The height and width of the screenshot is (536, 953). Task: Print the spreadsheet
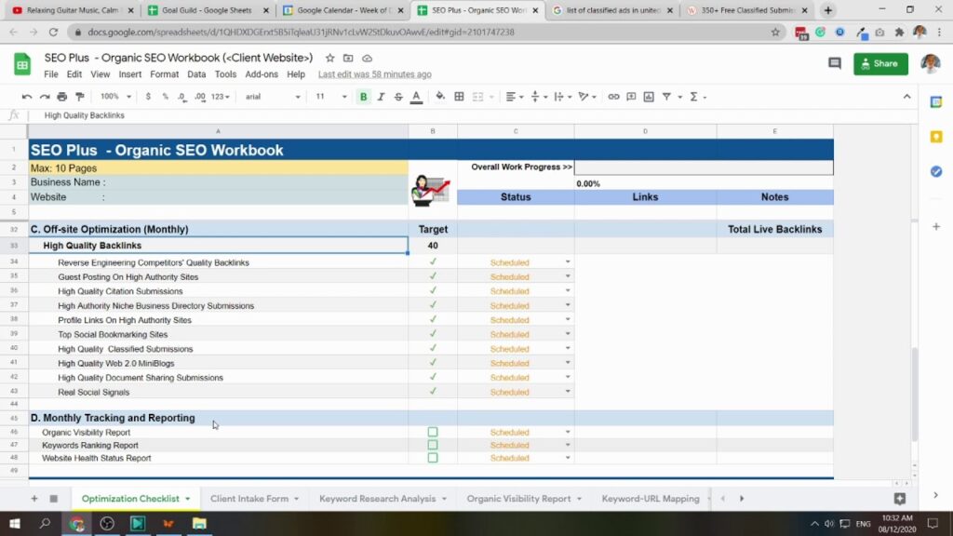point(62,97)
